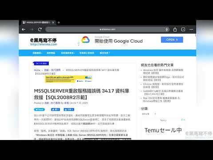Open the fifth item in the blue navigation bar
Image resolution: width=213 pixels, height=160 pixels.
click(x=105, y=53)
